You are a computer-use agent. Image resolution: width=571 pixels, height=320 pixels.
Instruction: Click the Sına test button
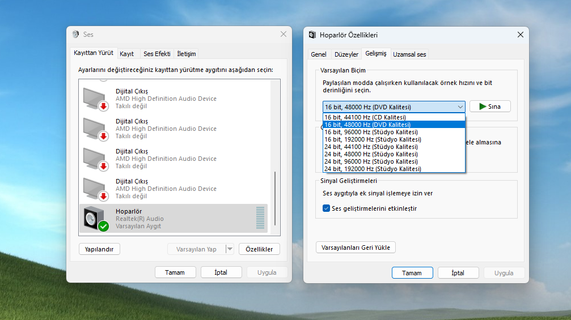point(490,106)
